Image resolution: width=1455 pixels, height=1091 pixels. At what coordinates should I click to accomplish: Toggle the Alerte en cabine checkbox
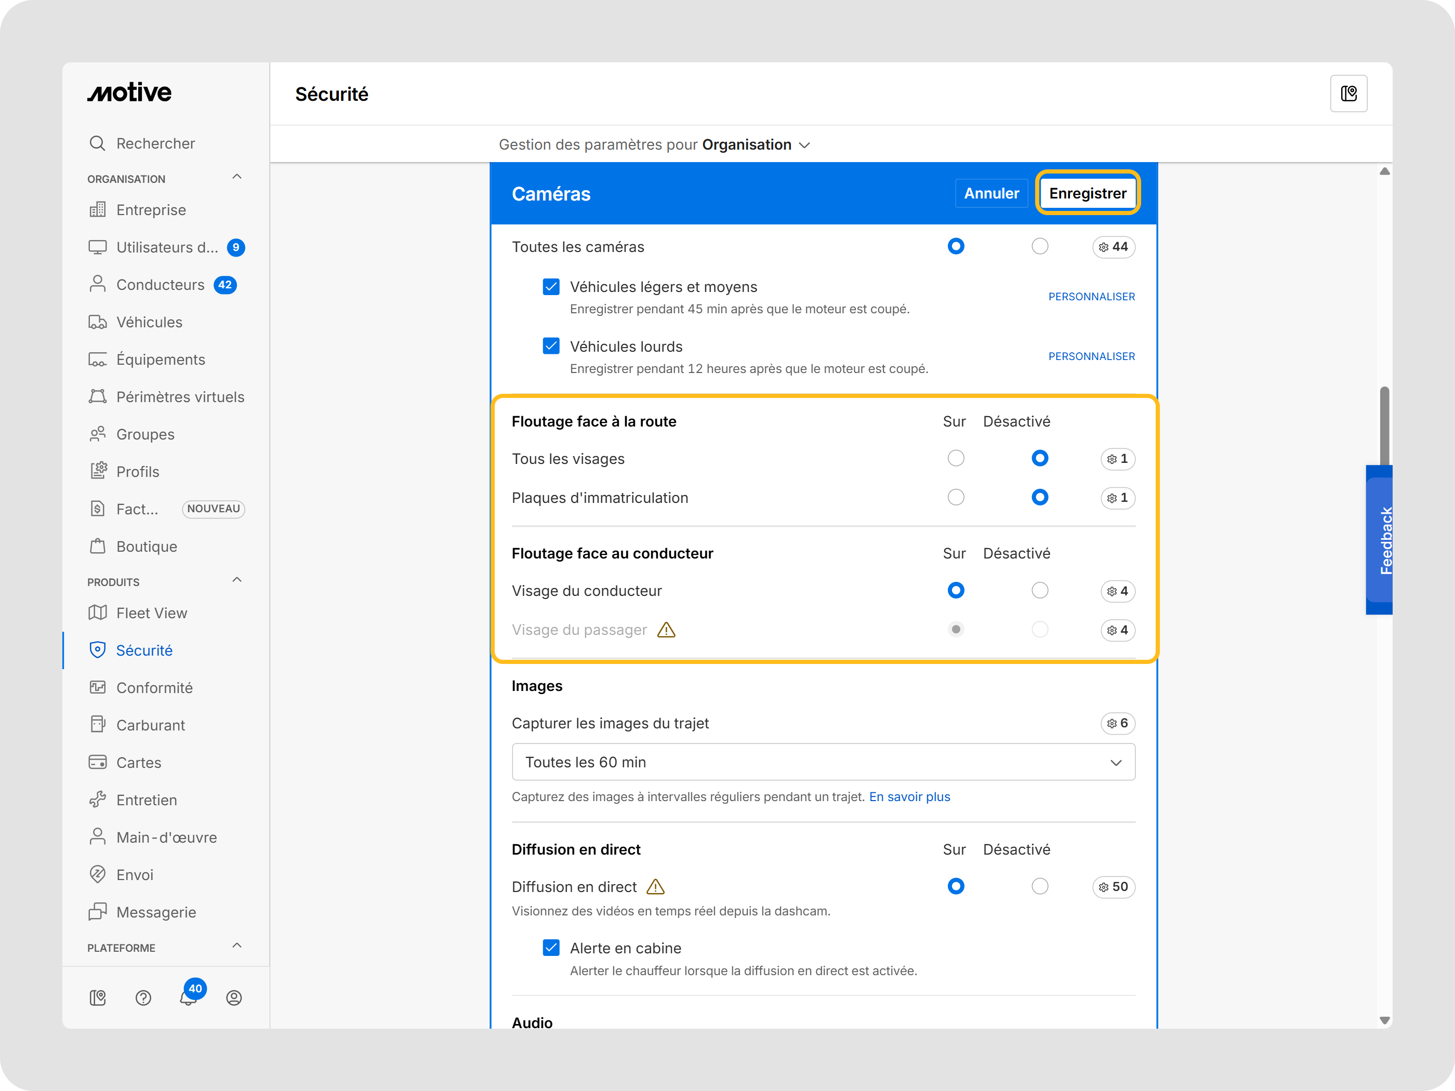pos(551,948)
